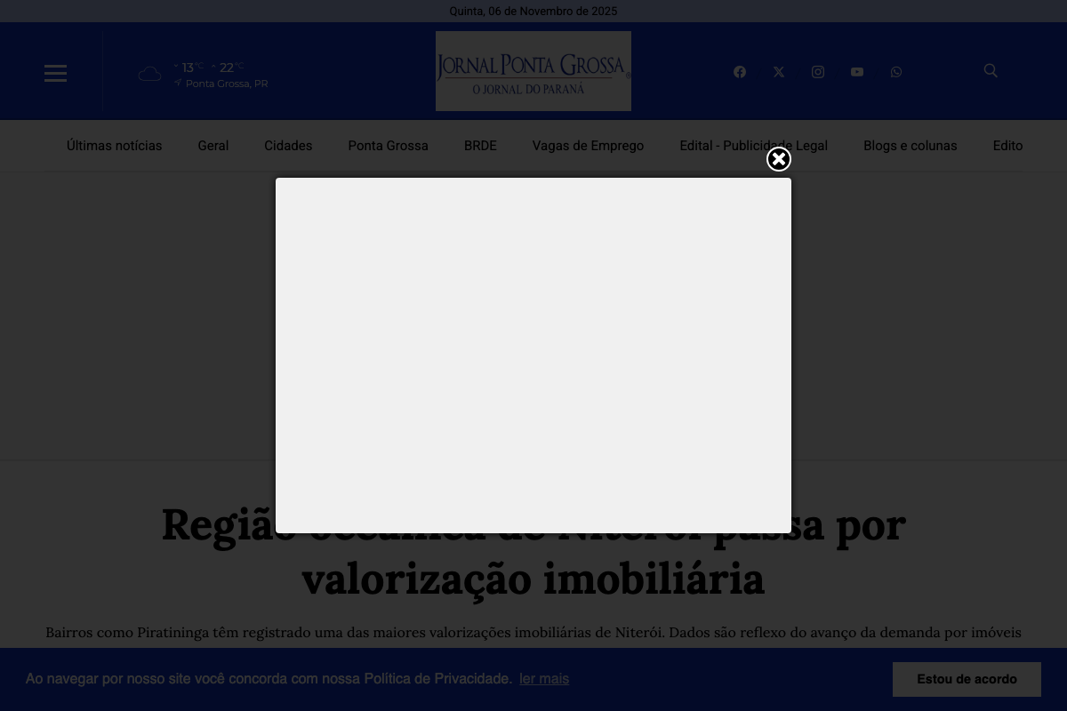Open the Edital - Publicidade Legal section
Viewport: 1067px width, 711px height.
click(753, 146)
